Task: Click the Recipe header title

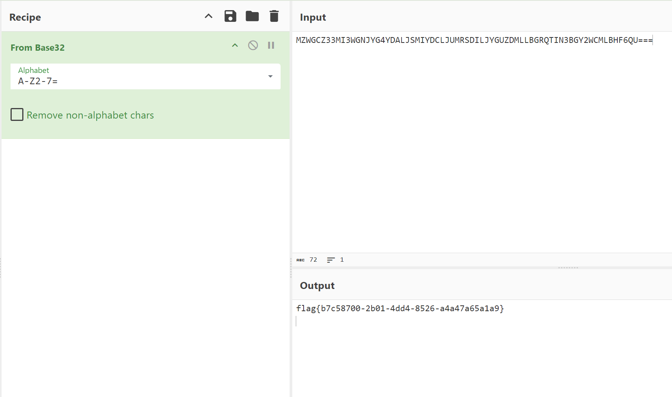Action: (25, 17)
